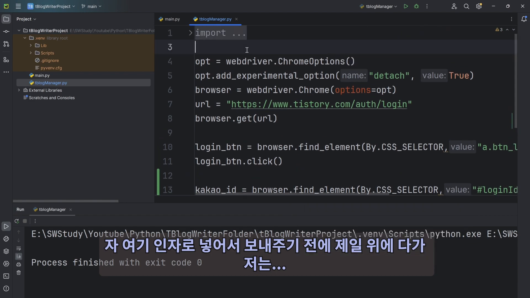The image size is (530, 298).
Task: Open the Project tool window icon
Action: tap(6, 19)
